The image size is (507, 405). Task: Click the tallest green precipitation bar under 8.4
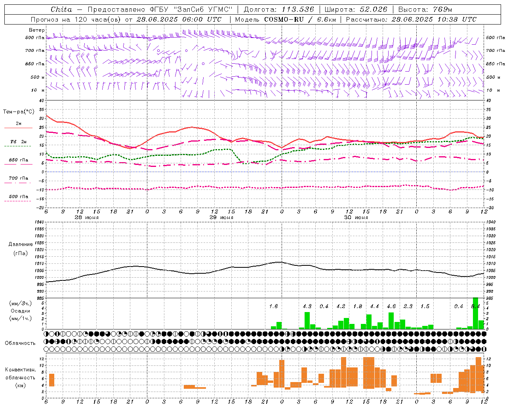click(x=475, y=313)
